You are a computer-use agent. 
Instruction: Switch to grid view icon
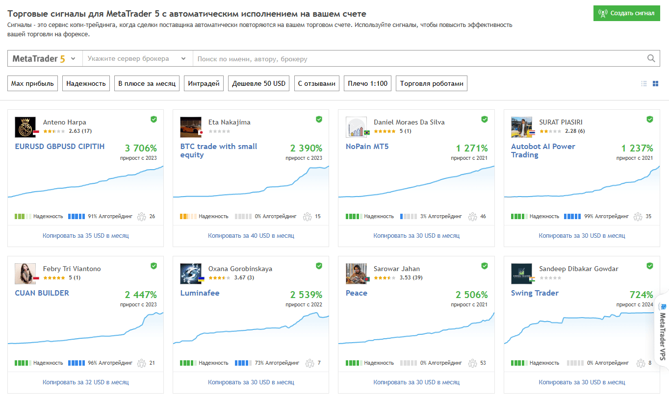[x=656, y=84]
